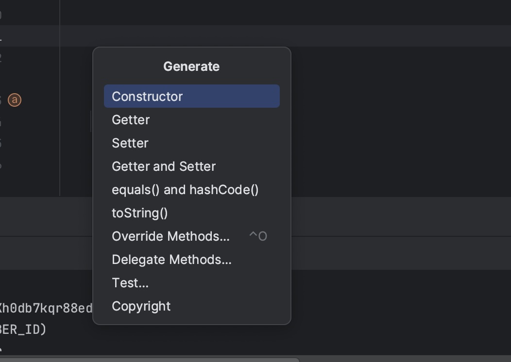Image resolution: width=511 pixels, height=362 pixels.
Task: Click the highlighted current line in editor
Action: point(389,36)
